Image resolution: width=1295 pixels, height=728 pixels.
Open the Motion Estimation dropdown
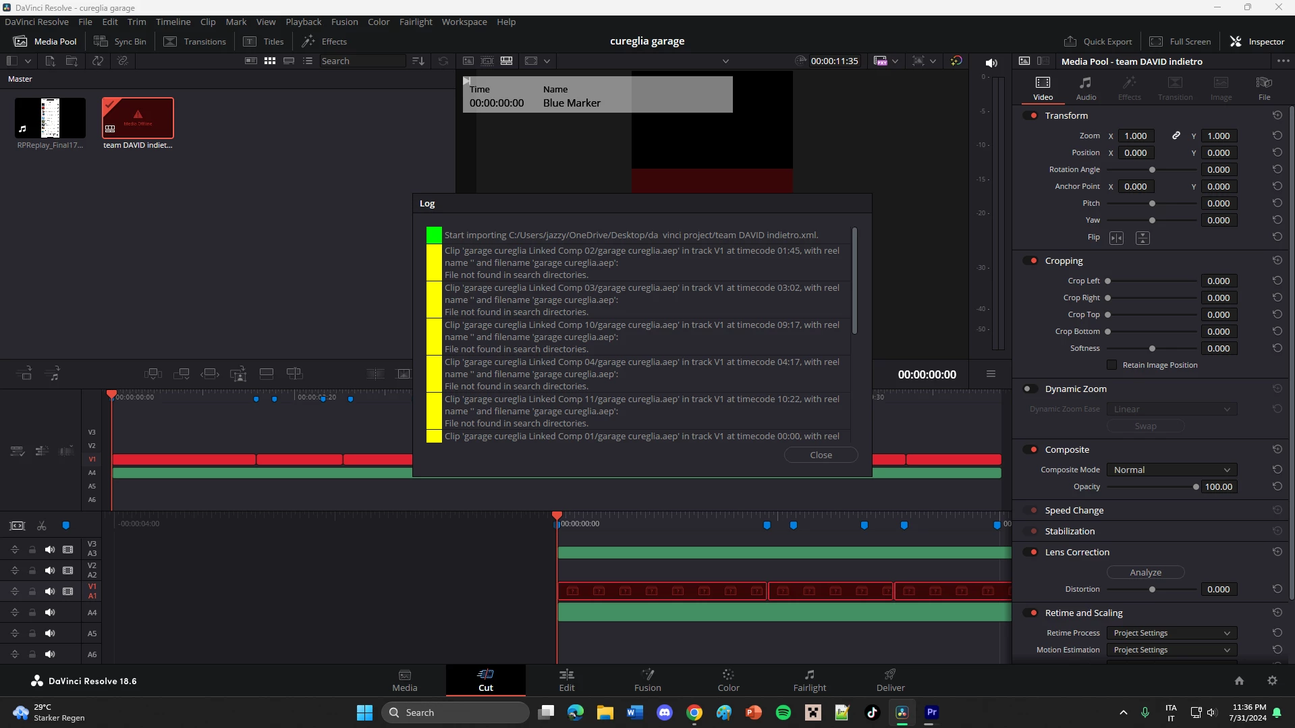1172,650
